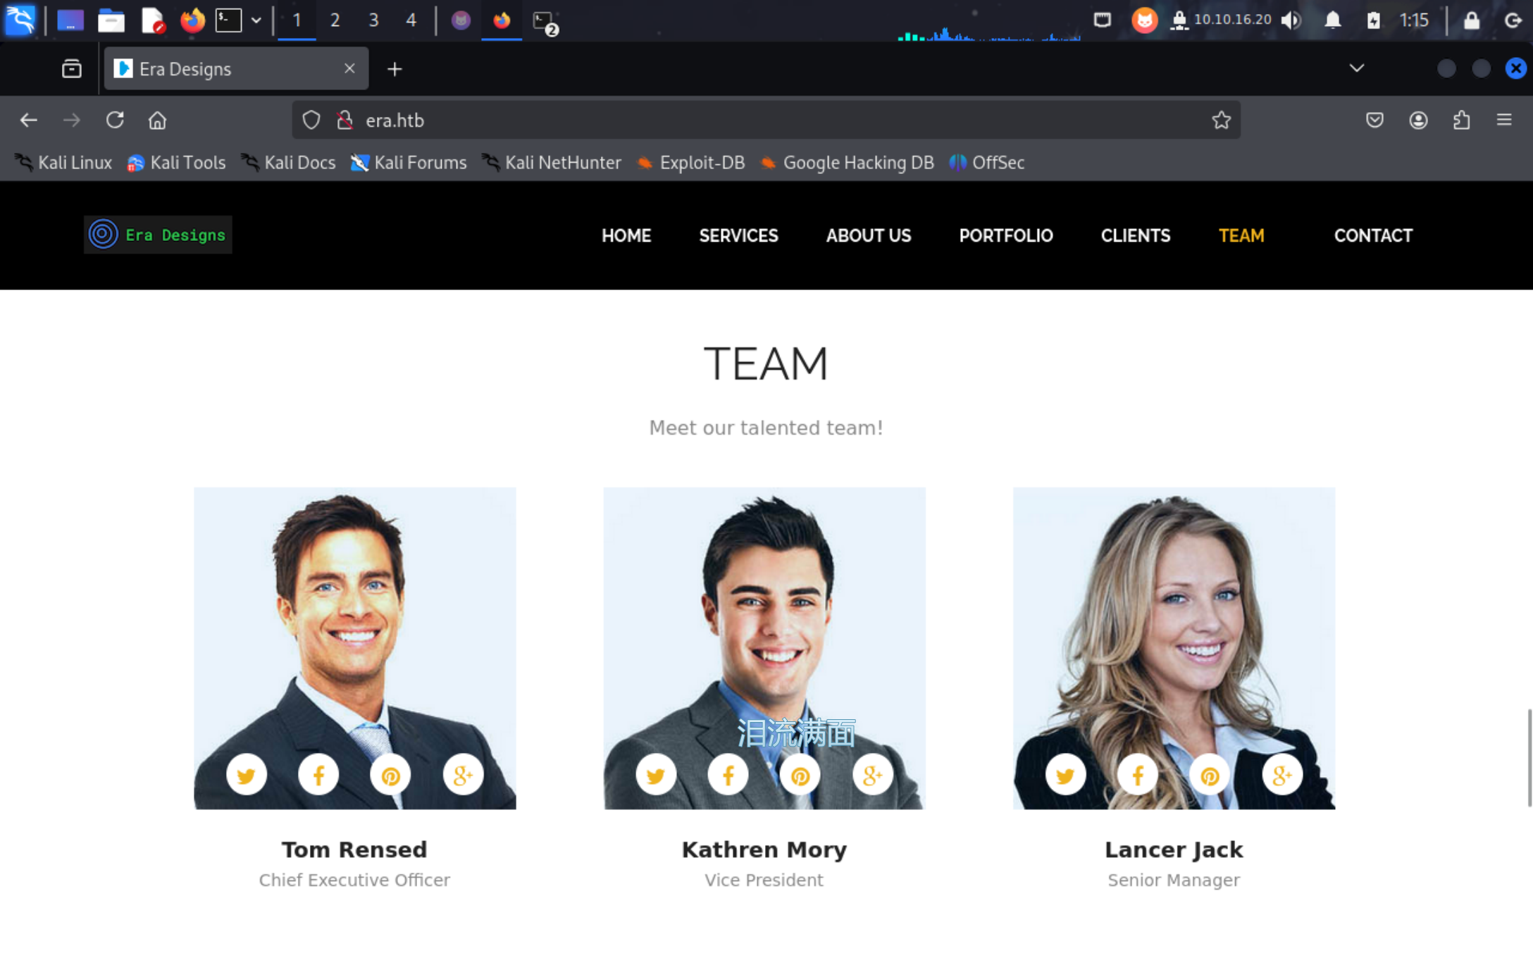Open the Firefox application hamburger menu

[x=1504, y=120]
